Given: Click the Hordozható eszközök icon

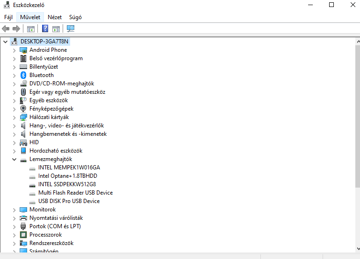Looking at the screenshot, I should click(x=23, y=151).
